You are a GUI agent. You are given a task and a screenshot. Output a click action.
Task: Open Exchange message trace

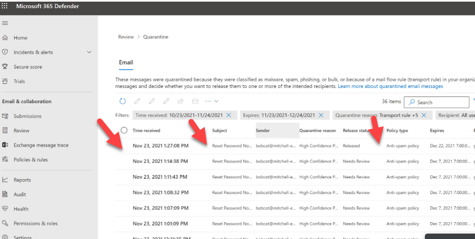[x=41, y=145]
